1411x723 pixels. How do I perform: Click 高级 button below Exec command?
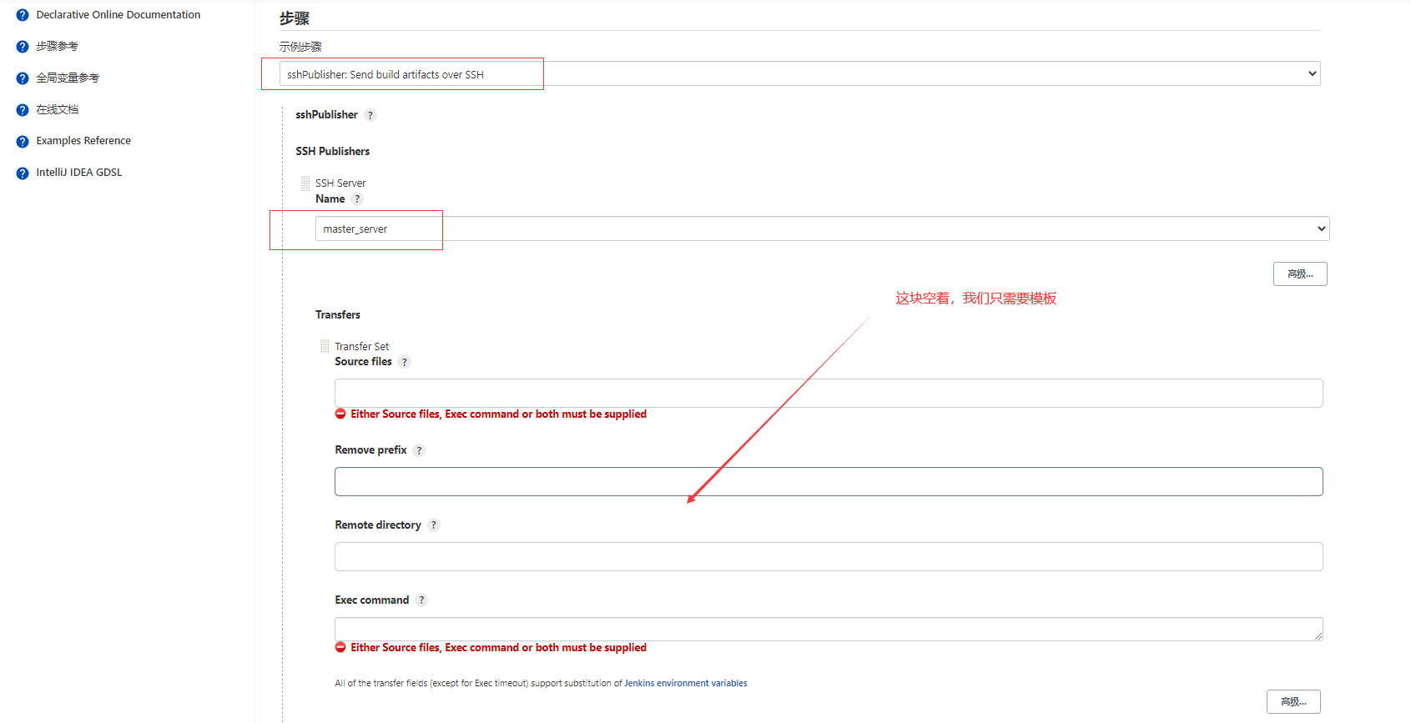pyautogui.click(x=1293, y=701)
